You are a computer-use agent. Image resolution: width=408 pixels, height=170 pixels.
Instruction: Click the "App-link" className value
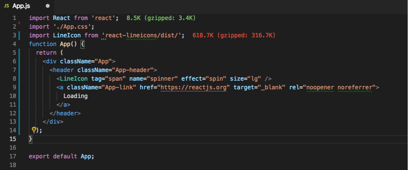coord(119,87)
